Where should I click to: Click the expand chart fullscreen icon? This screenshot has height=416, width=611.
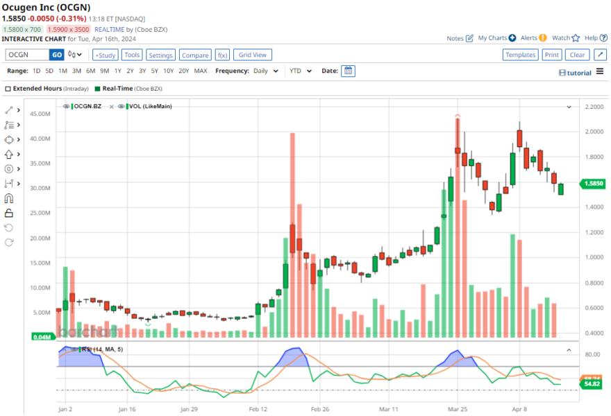[x=601, y=55]
